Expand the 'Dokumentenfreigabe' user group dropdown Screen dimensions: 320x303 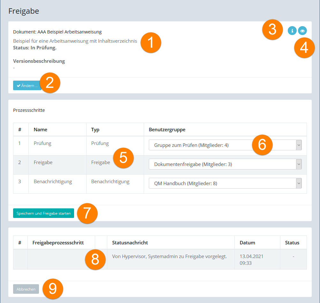point(225,164)
